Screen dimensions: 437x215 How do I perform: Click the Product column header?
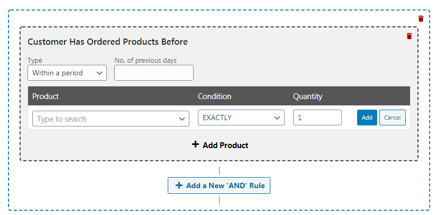[x=45, y=96]
